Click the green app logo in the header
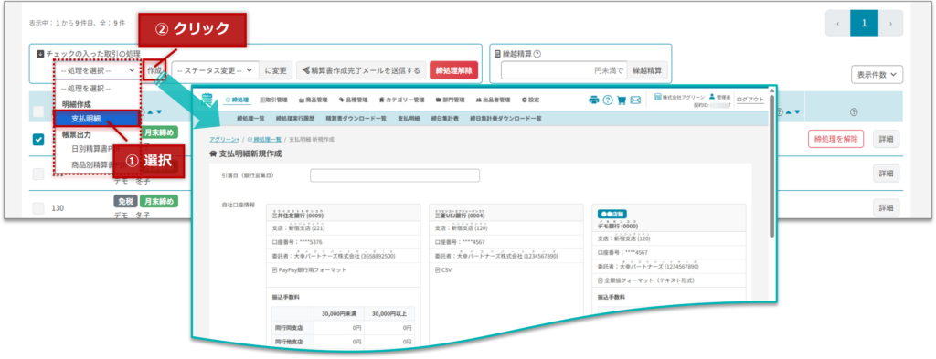The height and width of the screenshot is (359, 936). (x=207, y=99)
